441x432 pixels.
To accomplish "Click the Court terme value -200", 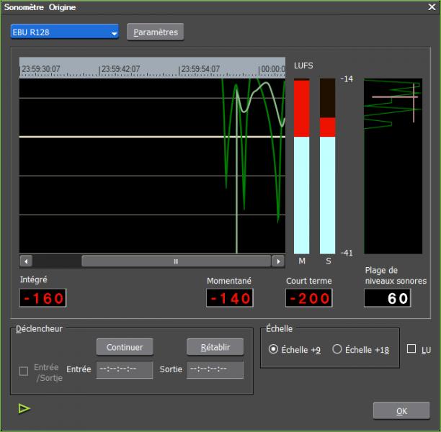I will point(309,298).
